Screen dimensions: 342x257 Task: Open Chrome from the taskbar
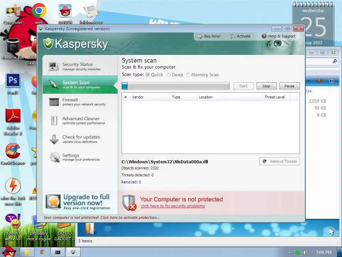pos(42,252)
